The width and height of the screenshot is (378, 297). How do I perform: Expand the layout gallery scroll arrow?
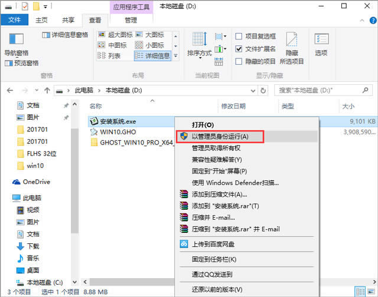[x=175, y=57]
